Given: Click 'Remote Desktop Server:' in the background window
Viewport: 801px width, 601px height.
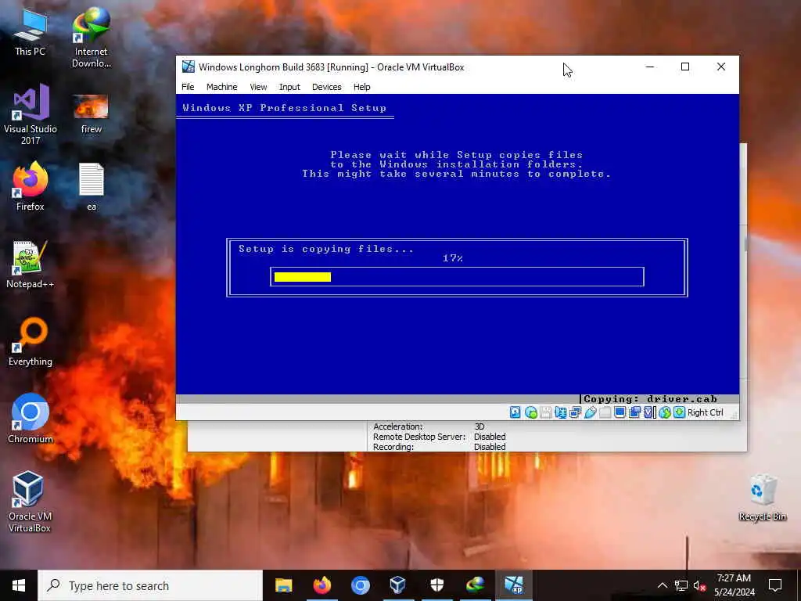Looking at the screenshot, I should pyautogui.click(x=419, y=437).
